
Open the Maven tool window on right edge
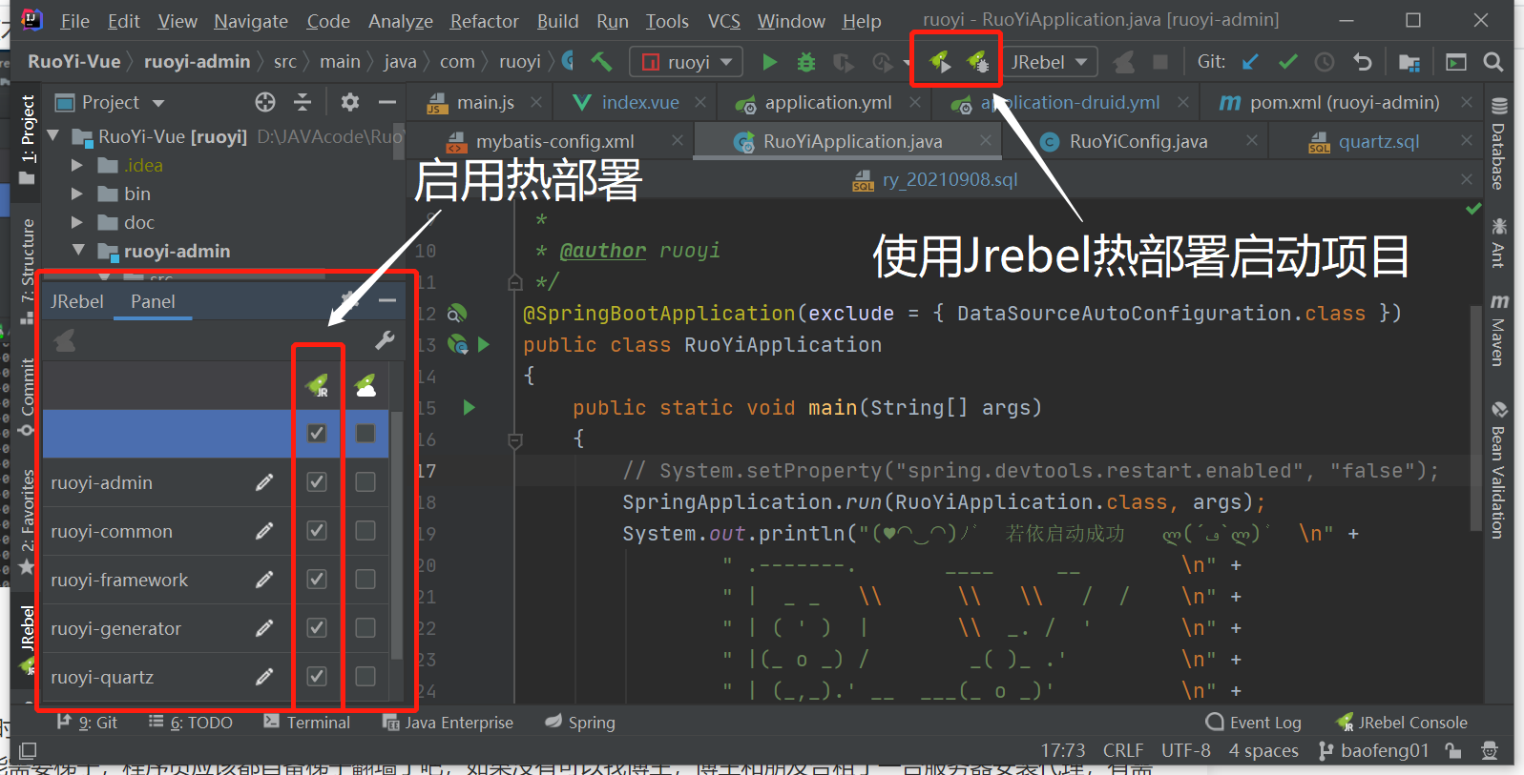point(1499,330)
